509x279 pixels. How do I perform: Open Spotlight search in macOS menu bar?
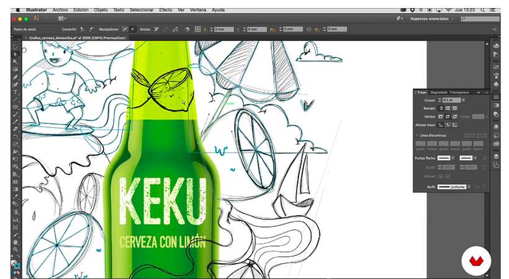tap(483, 10)
